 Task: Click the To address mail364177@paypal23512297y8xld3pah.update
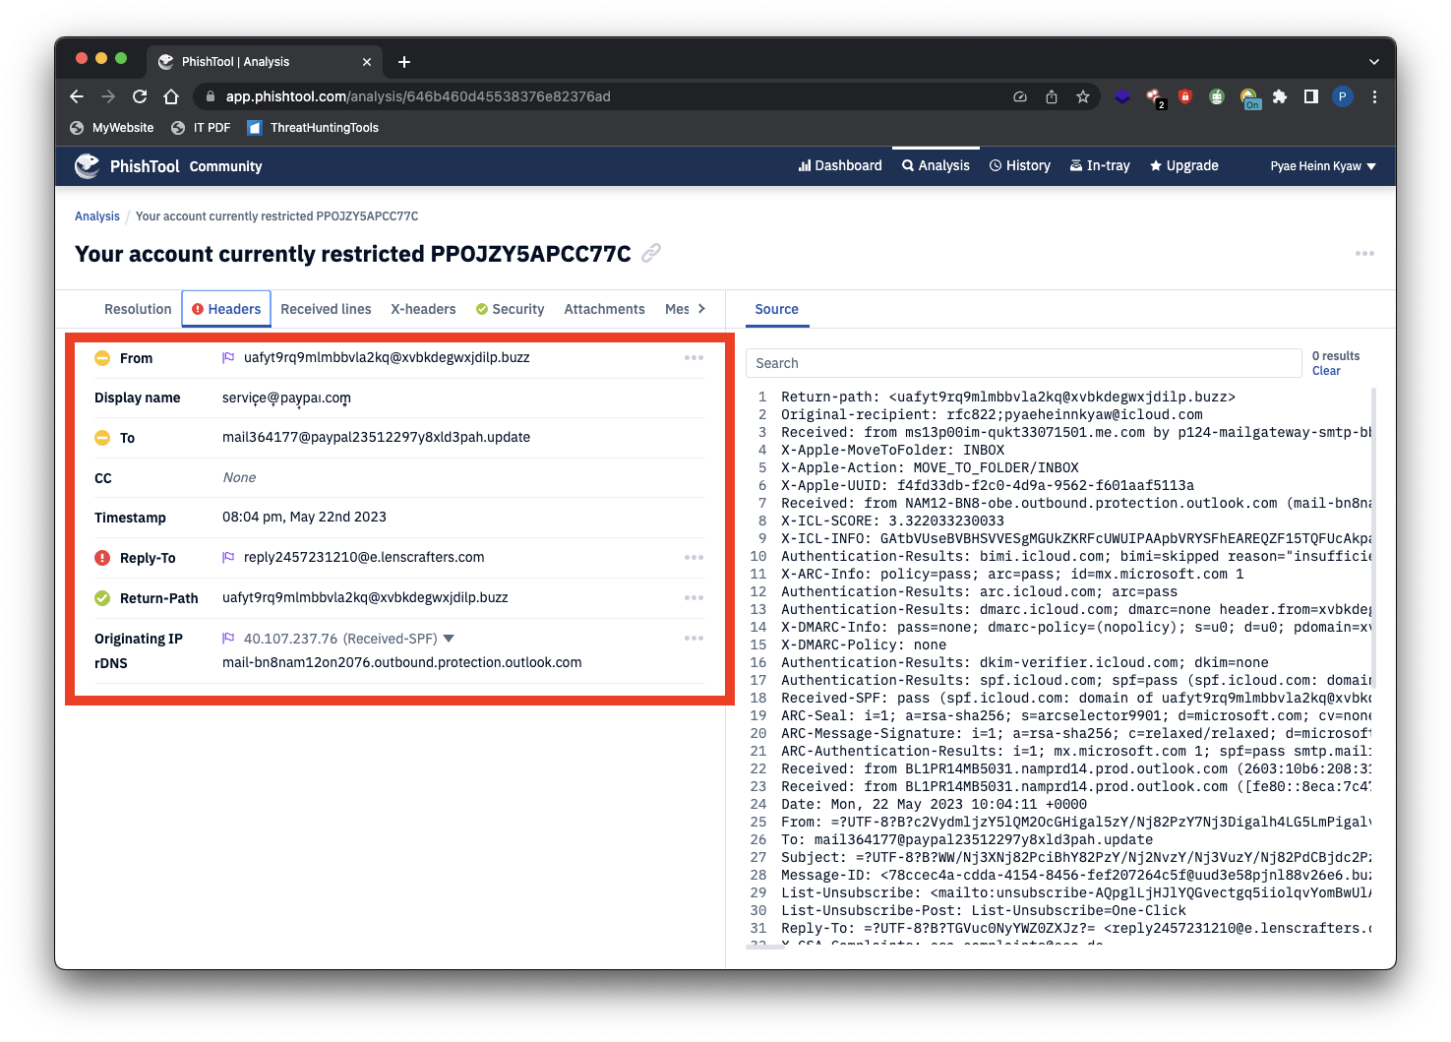376,438
